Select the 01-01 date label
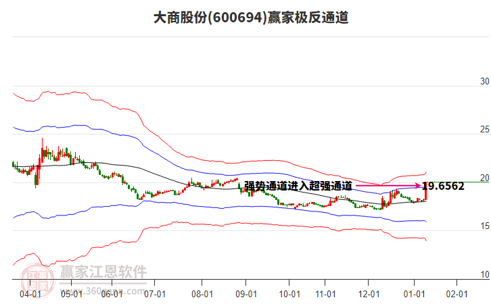The height and width of the screenshot is (304, 491). pos(415,295)
